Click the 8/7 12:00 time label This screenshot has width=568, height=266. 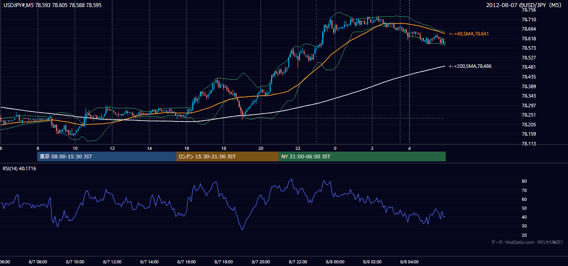tap(112, 262)
